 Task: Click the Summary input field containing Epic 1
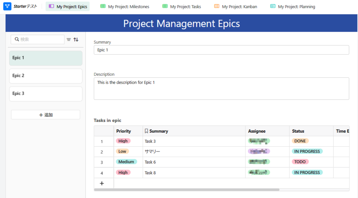[x=221, y=50]
